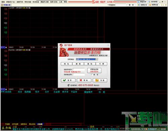Click the blue down-arrow icon below the upper chart
The height and width of the screenshot is (131, 168).
(x=6, y=47)
